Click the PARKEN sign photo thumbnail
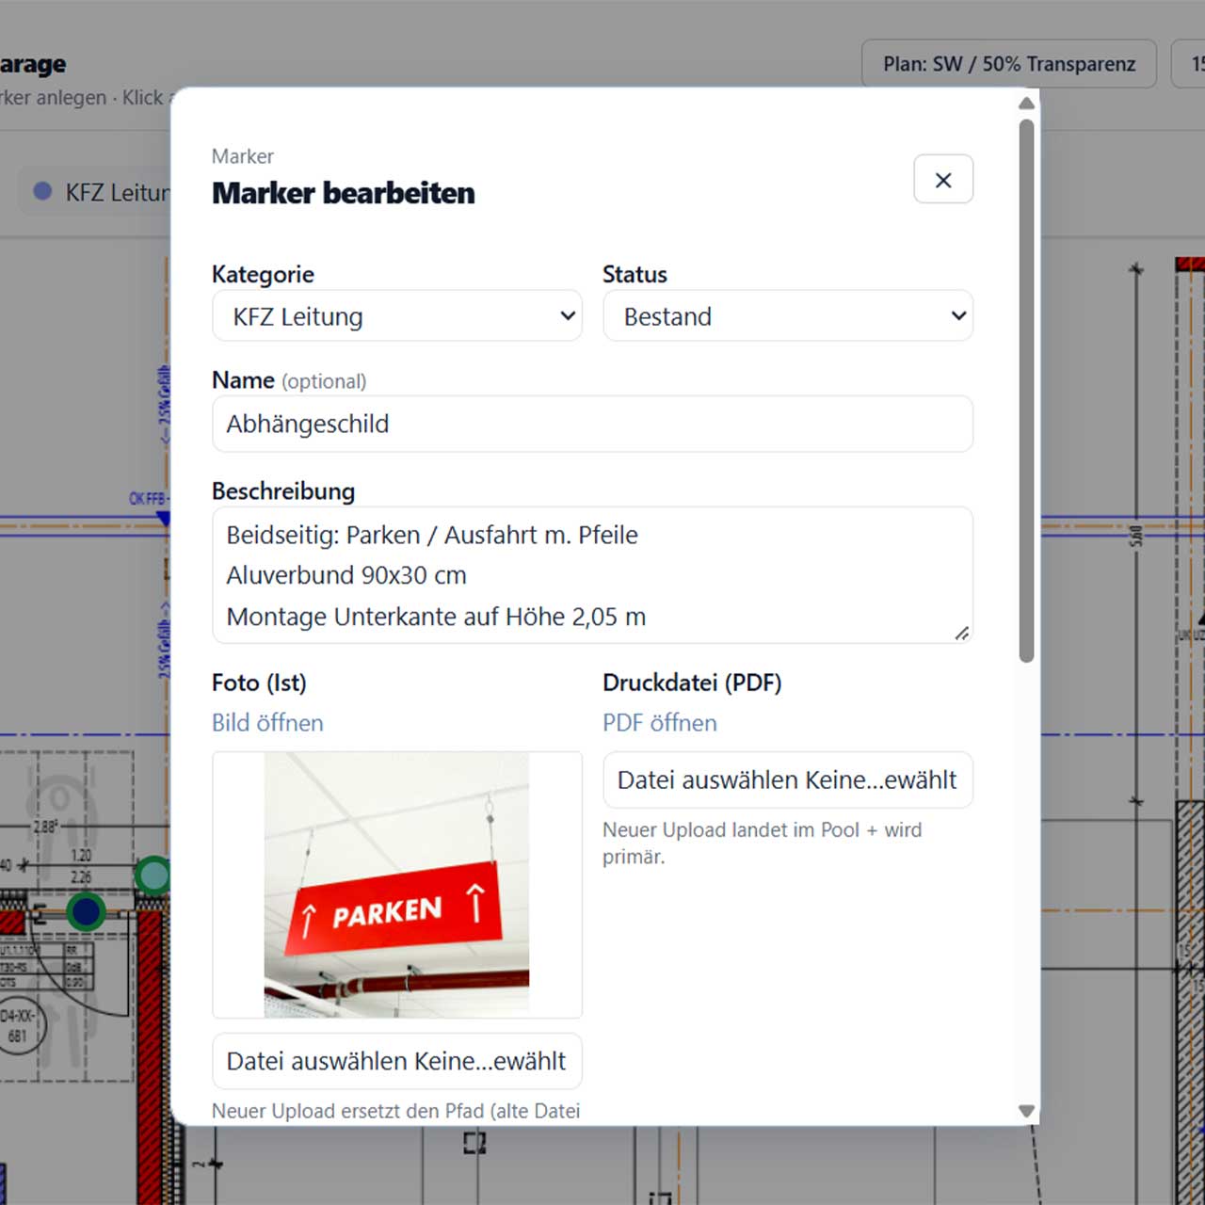The height and width of the screenshot is (1205, 1205). point(397,885)
